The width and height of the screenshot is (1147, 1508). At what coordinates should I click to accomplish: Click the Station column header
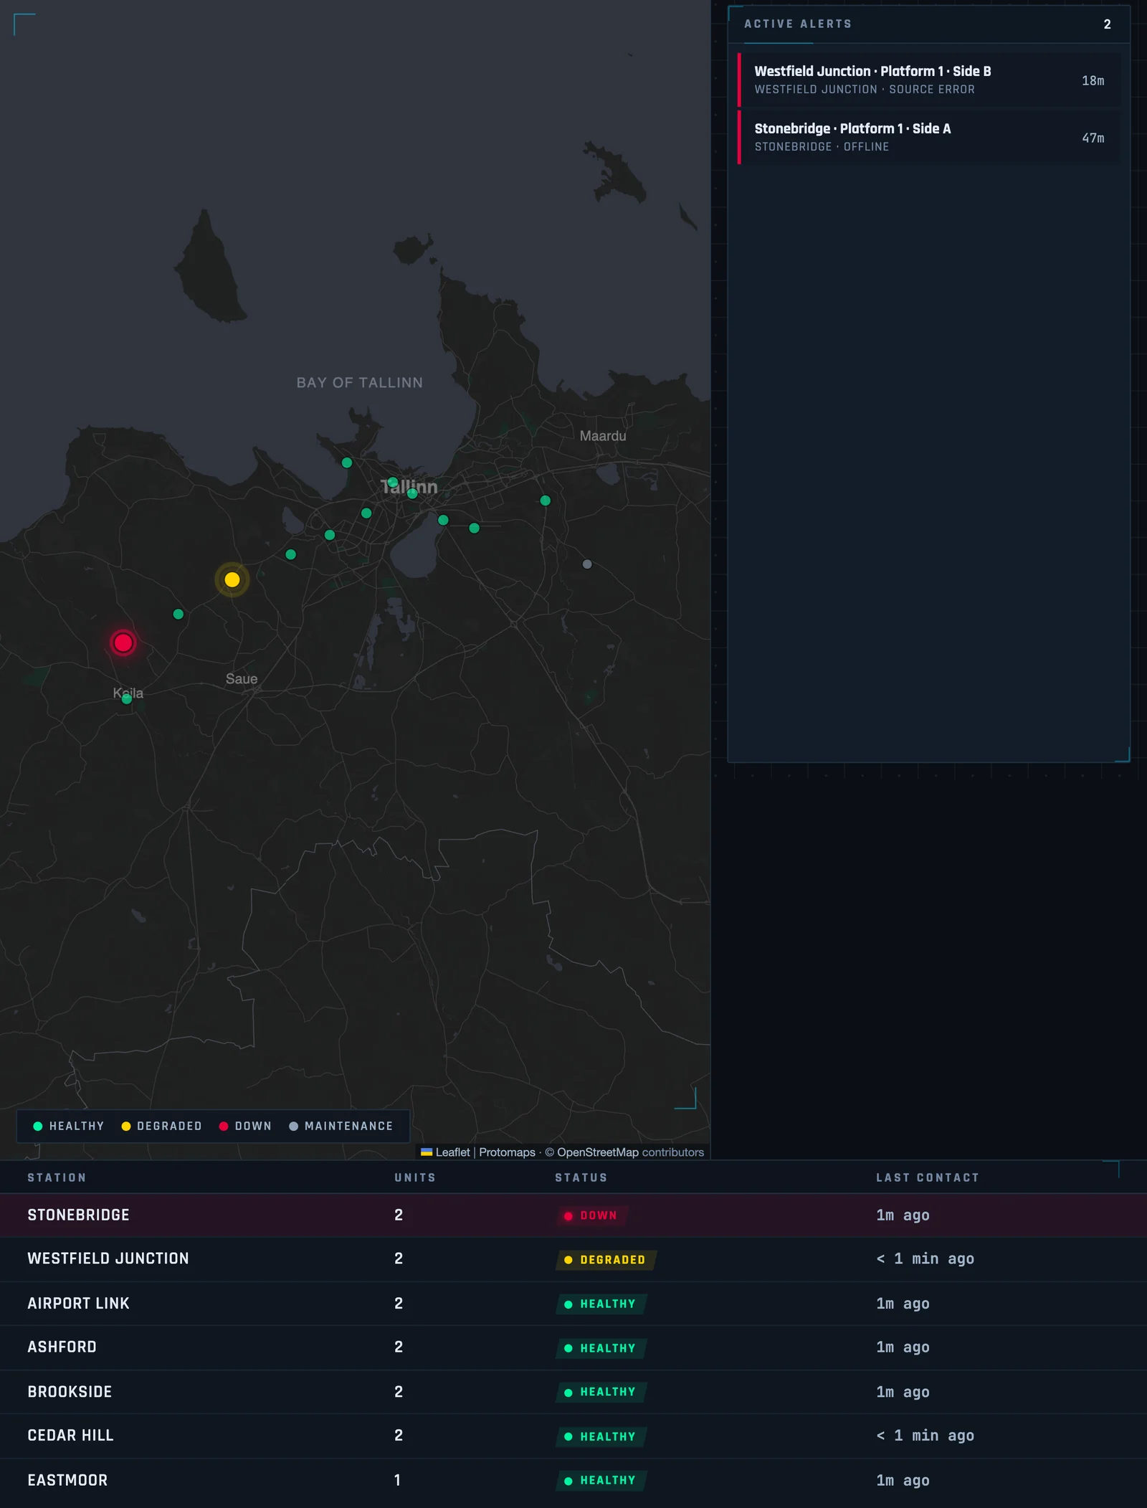(x=57, y=1177)
